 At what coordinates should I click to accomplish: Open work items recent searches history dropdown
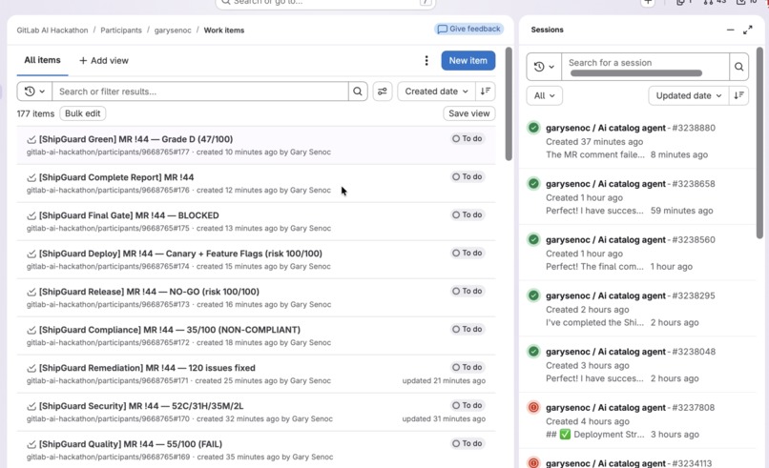click(34, 92)
